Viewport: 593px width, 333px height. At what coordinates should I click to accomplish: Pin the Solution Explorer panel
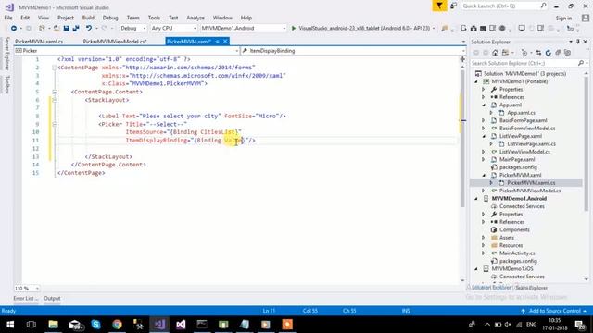click(x=578, y=42)
